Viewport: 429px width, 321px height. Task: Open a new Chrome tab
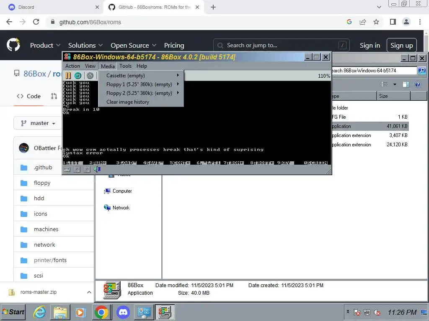click(213, 7)
